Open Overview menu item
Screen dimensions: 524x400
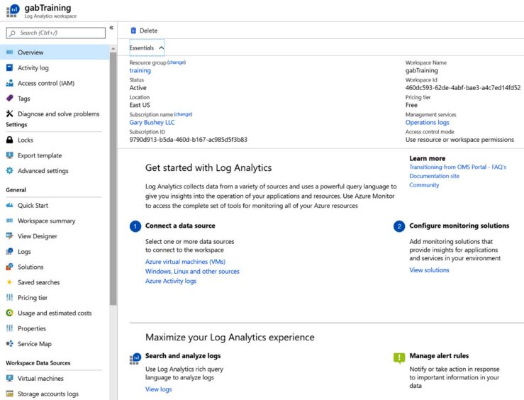pyautogui.click(x=55, y=52)
